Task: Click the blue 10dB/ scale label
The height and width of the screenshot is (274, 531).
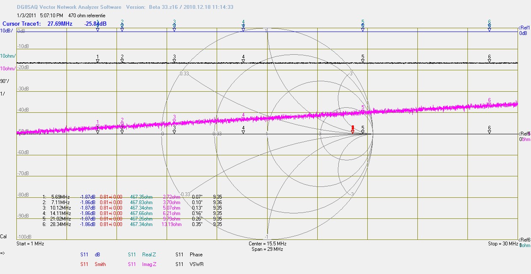Action: click(6, 31)
